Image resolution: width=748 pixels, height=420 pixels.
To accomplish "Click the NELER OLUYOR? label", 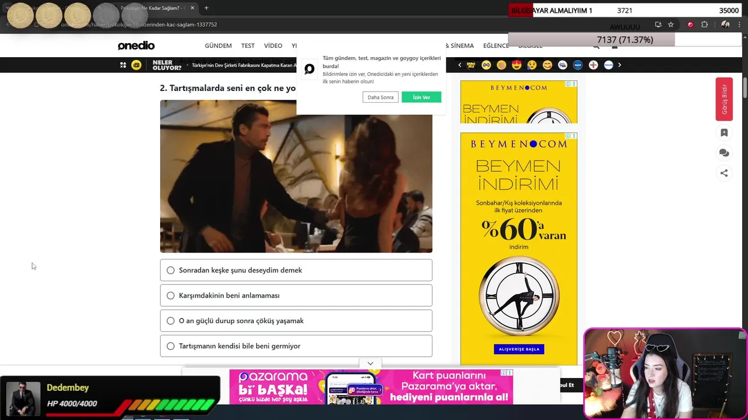I will (x=167, y=65).
